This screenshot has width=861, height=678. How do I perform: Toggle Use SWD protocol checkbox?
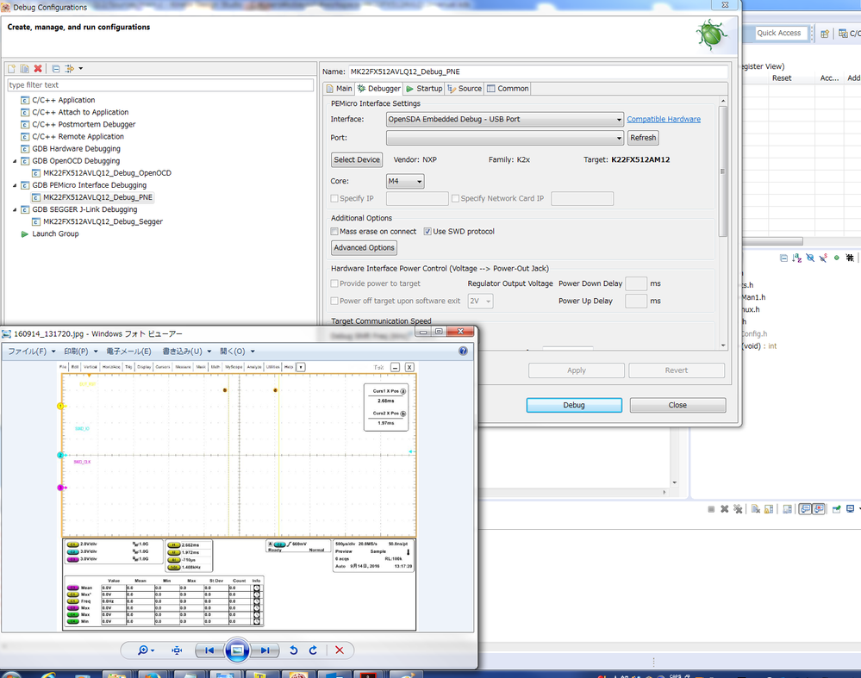427,232
